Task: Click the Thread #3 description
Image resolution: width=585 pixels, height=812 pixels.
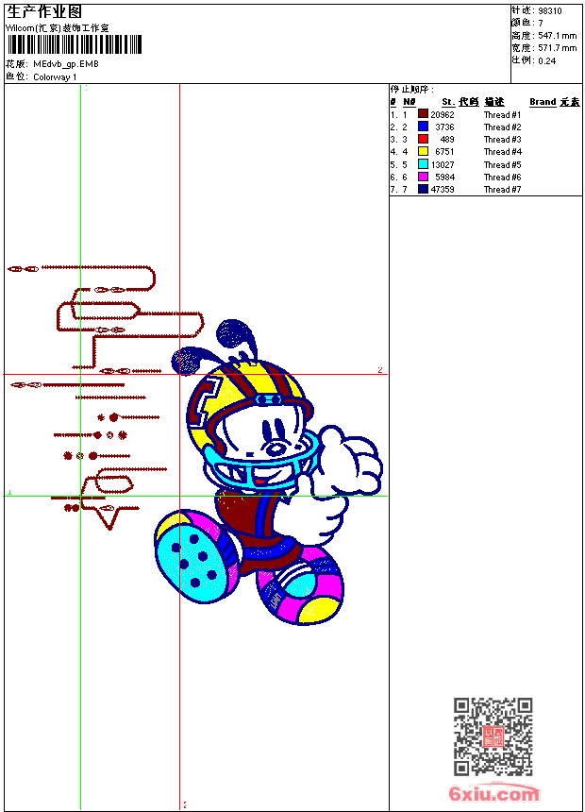Action: (503, 140)
